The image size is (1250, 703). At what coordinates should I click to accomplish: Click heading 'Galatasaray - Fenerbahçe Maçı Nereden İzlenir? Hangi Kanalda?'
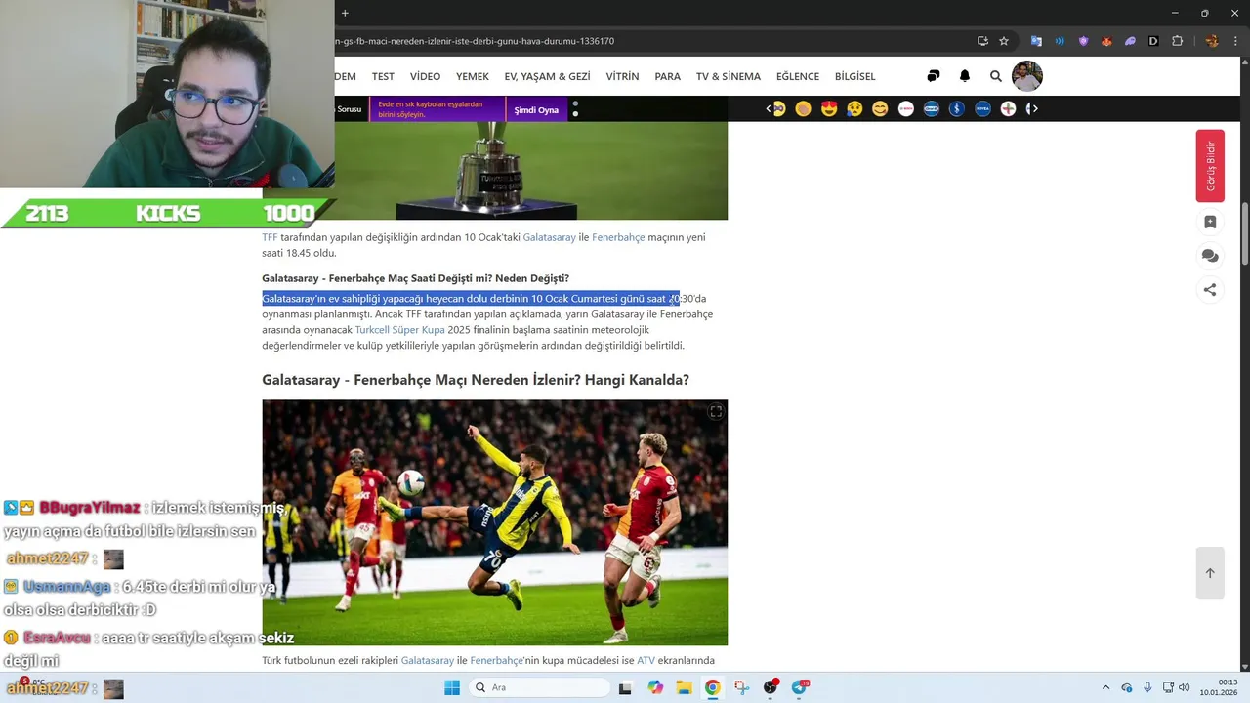[476, 380]
